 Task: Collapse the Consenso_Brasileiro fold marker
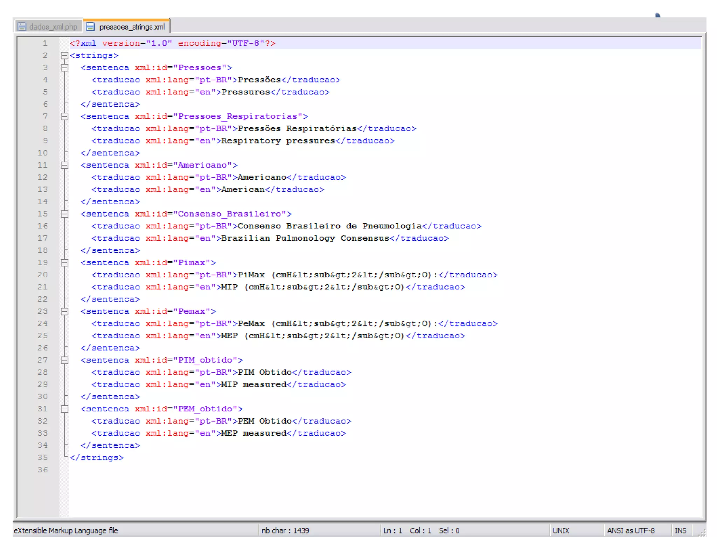[64, 214]
